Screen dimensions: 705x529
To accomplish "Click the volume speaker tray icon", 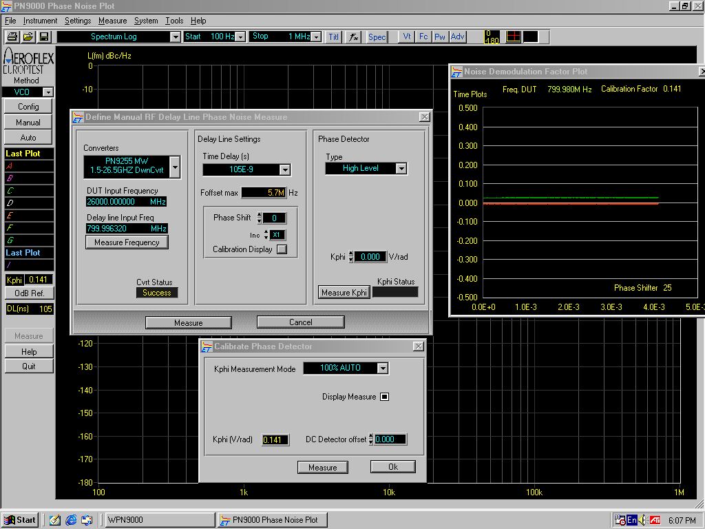I will coord(643,521).
